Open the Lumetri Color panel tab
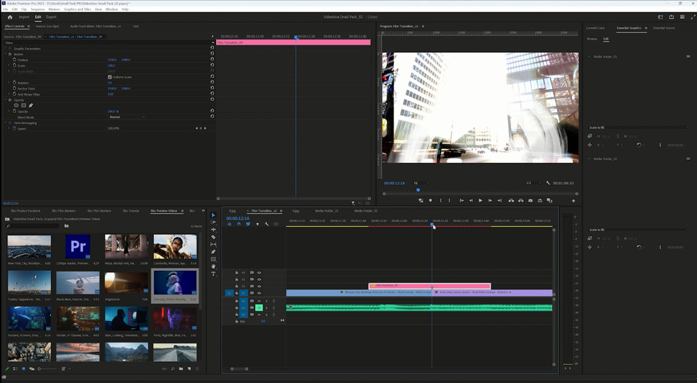 [x=595, y=28]
